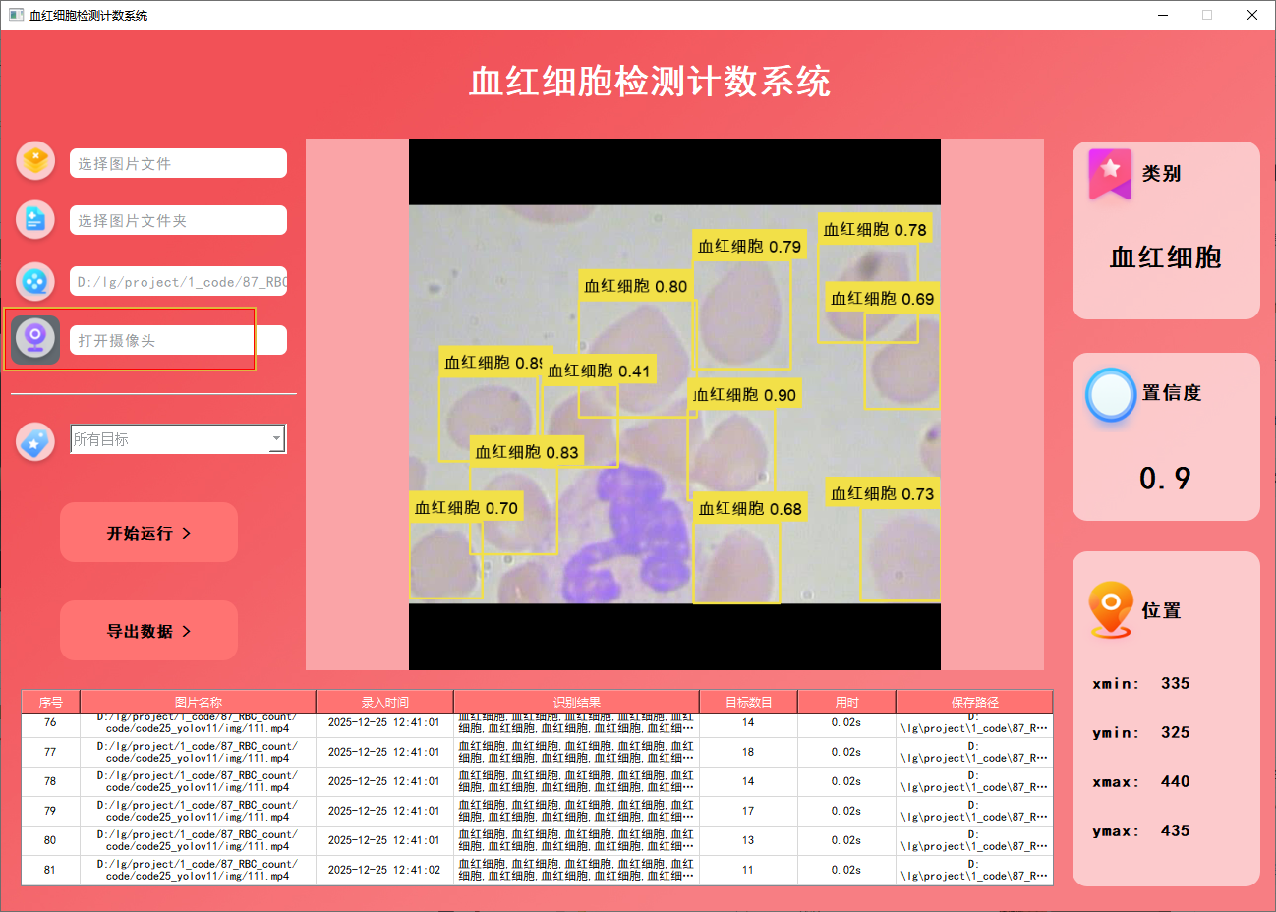This screenshot has width=1276, height=912.
Task: Click the save path cell in row 81
Action: click(x=974, y=870)
